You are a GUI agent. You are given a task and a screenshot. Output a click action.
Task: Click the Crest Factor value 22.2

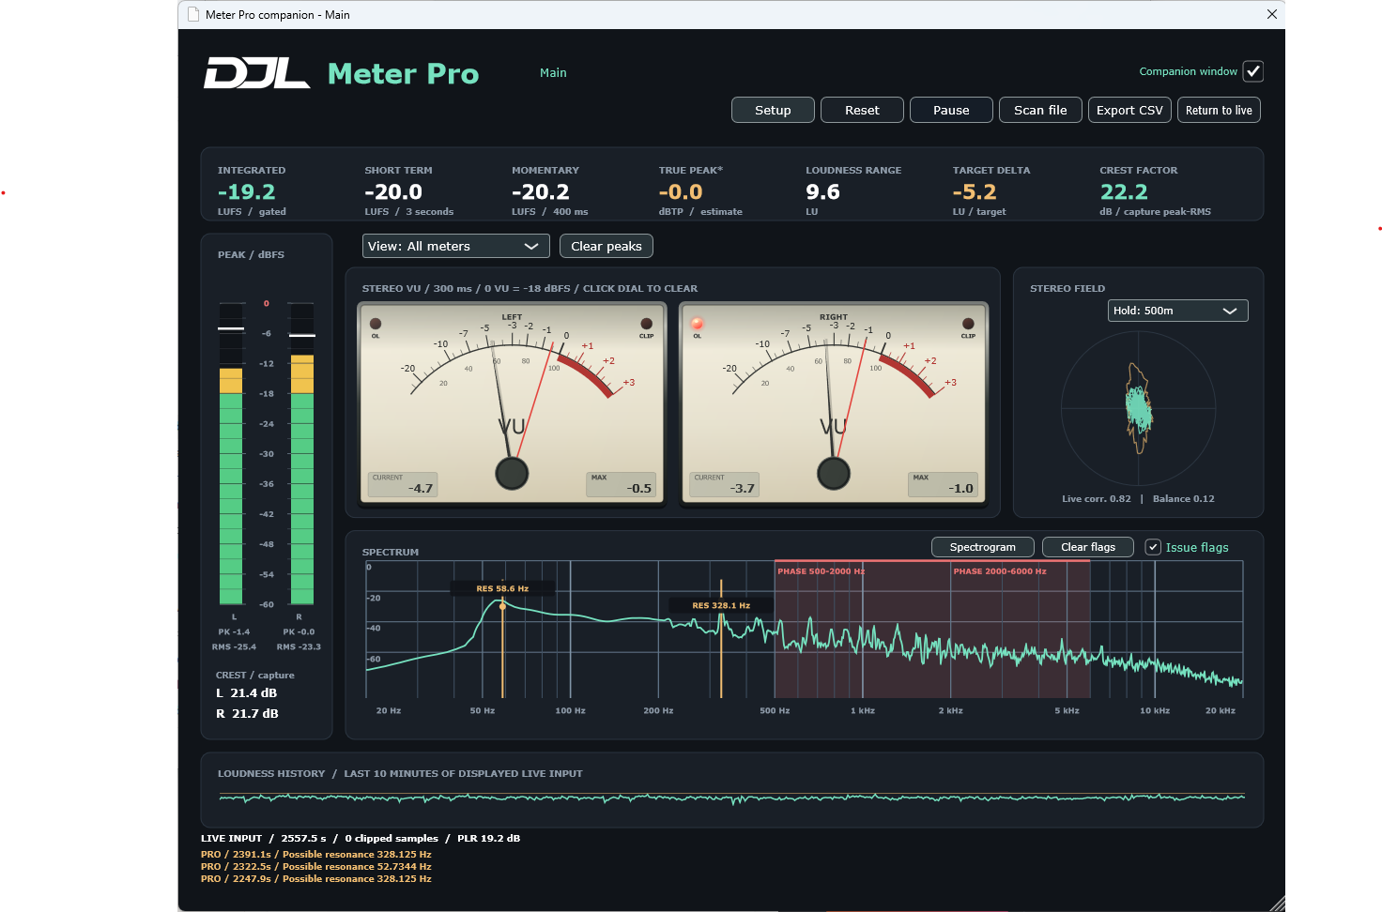[1124, 191]
